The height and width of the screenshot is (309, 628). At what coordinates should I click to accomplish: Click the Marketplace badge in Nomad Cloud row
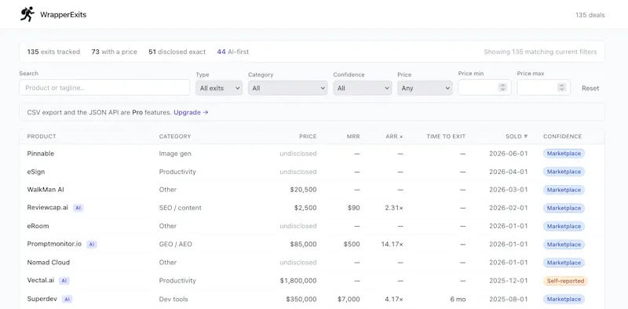click(564, 263)
